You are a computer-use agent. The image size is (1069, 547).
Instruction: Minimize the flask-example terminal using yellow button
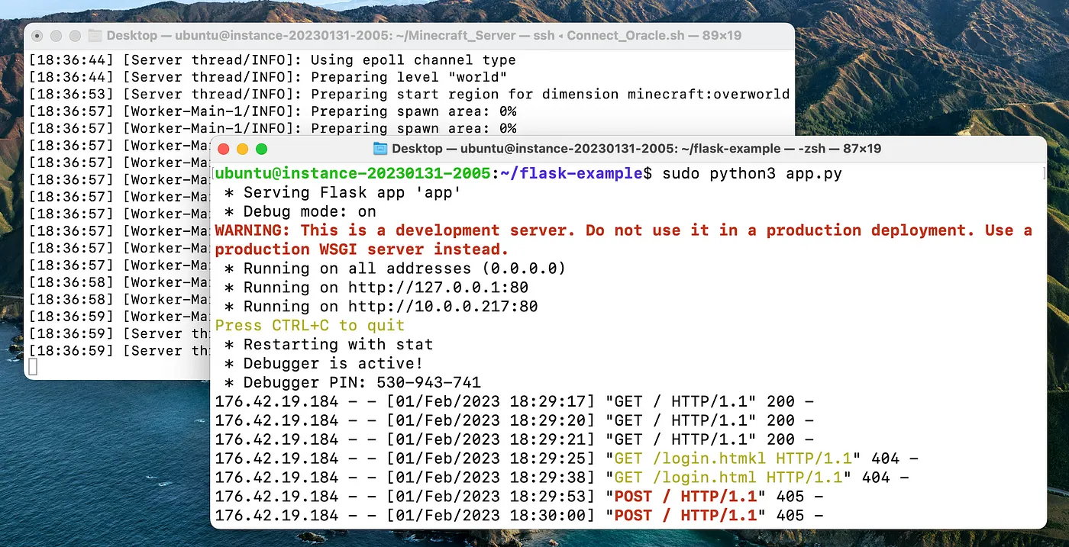[x=243, y=149]
